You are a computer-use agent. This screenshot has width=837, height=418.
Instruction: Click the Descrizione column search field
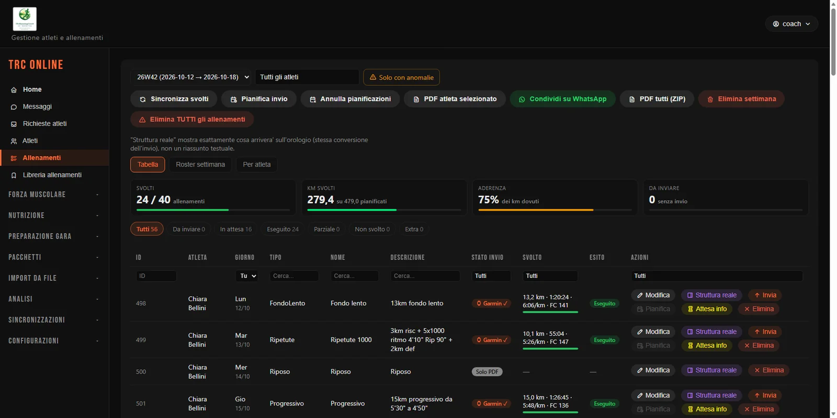pos(425,276)
